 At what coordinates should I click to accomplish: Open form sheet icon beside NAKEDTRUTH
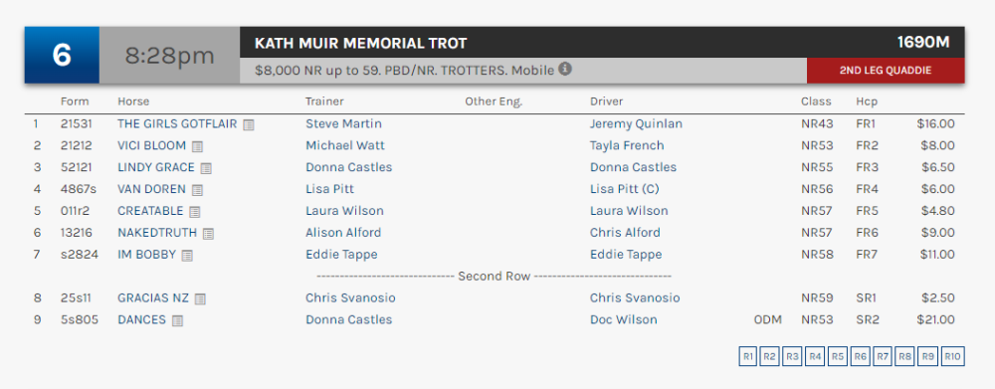point(208,234)
